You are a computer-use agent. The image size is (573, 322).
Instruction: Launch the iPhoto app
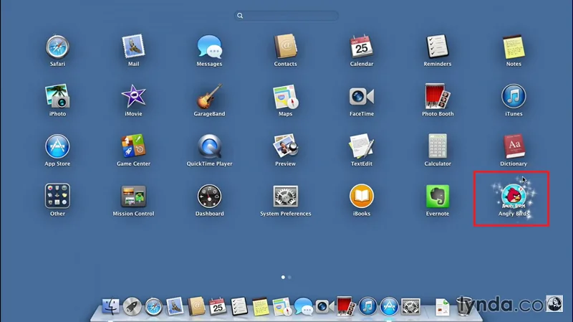(57, 97)
